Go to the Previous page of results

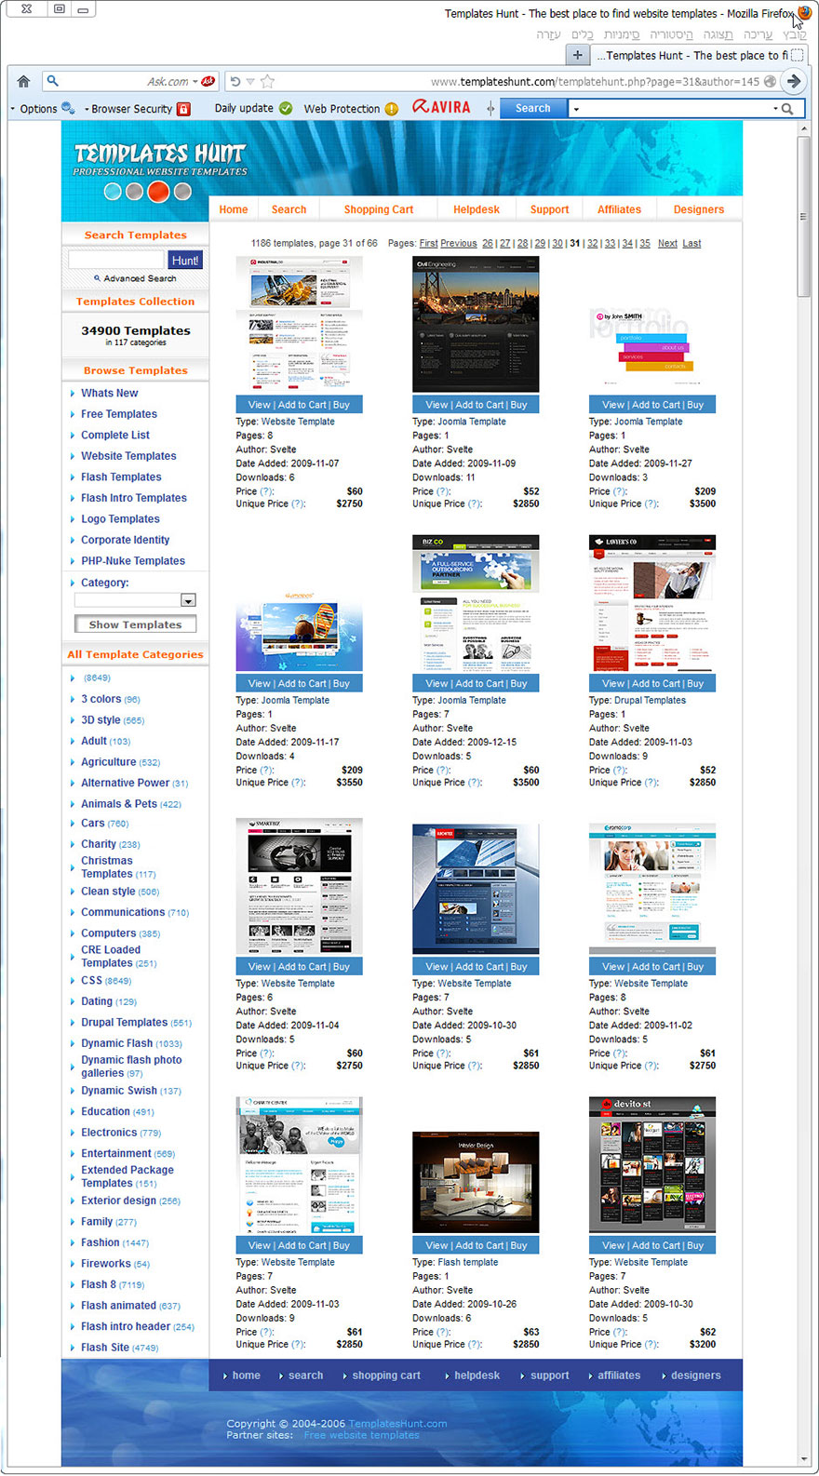pyautogui.click(x=459, y=244)
